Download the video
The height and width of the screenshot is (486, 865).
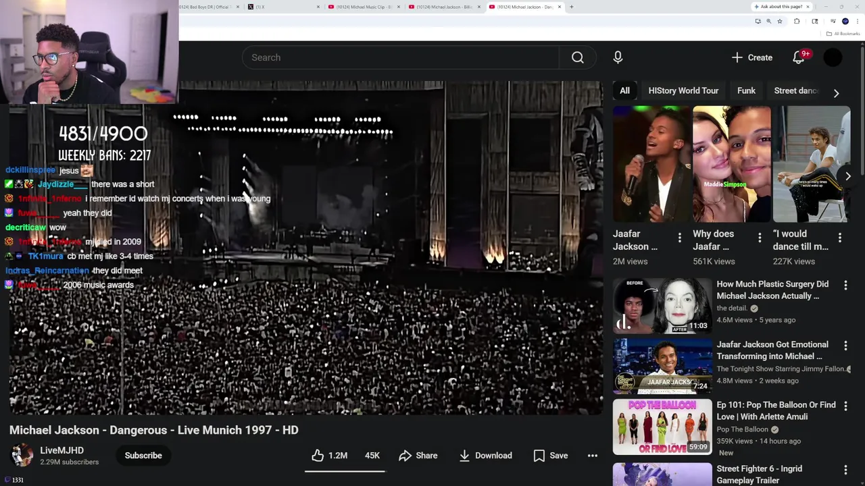point(485,456)
